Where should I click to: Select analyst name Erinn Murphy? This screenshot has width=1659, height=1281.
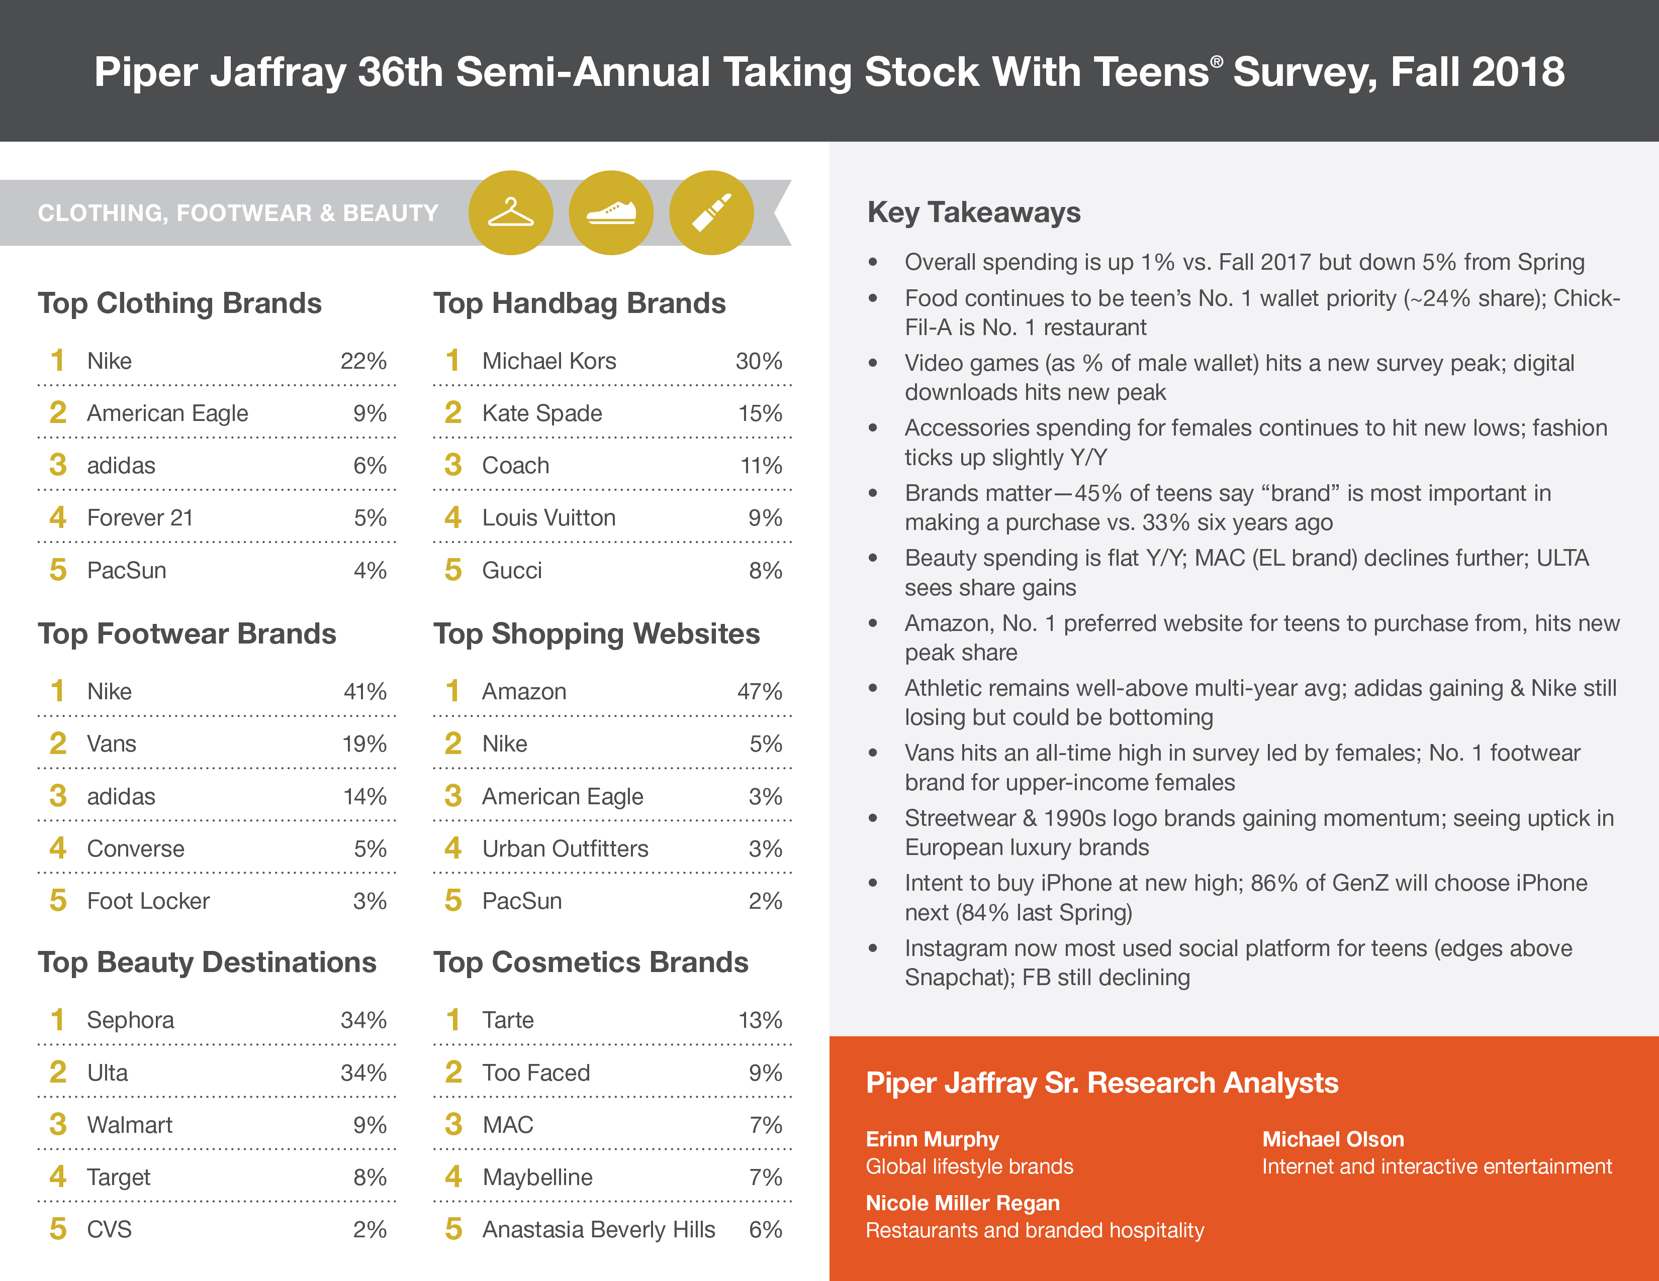pos(932,1139)
